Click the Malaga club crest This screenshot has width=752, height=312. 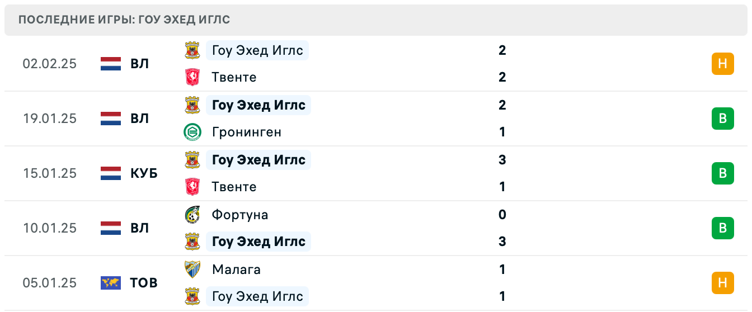pos(192,270)
